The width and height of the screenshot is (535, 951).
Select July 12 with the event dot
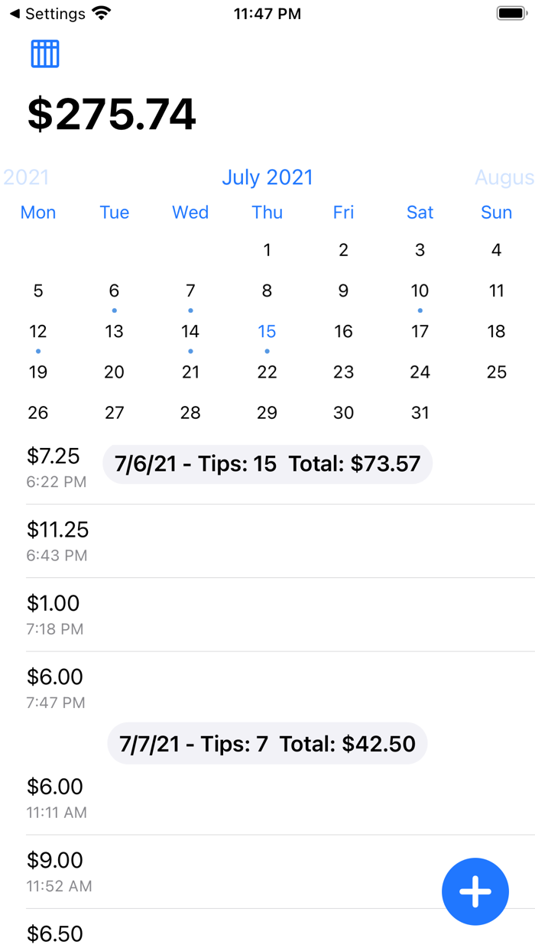[38, 331]
